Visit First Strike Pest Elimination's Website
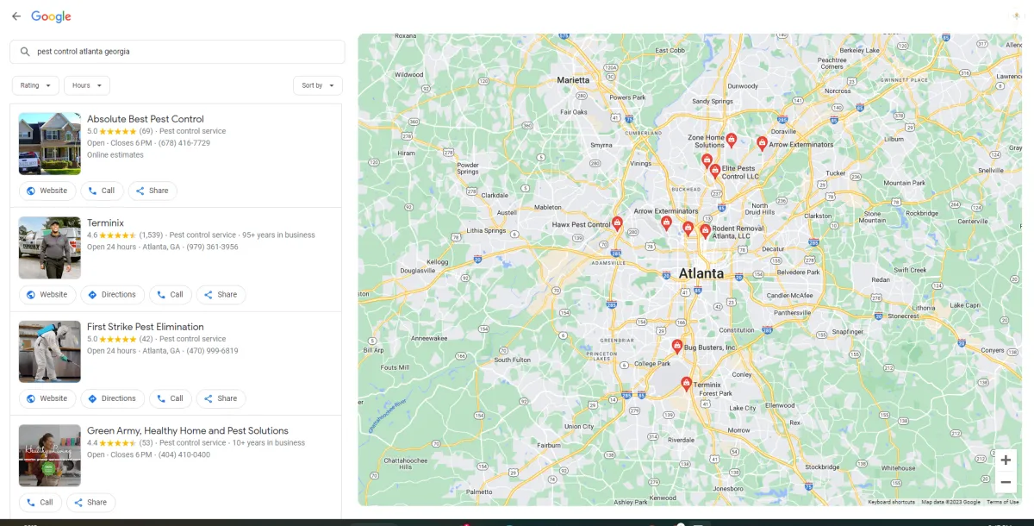Image resolution: width=1034 pixels, height=526 pixels. pos(47,398)
